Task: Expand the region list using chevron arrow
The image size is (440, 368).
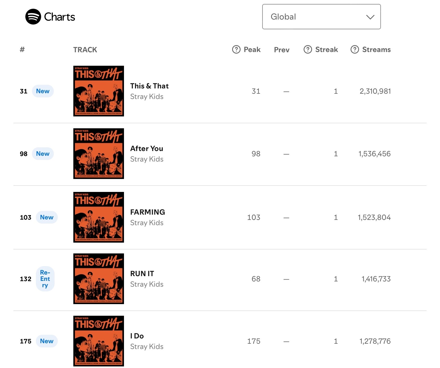Action: point(370,17)
